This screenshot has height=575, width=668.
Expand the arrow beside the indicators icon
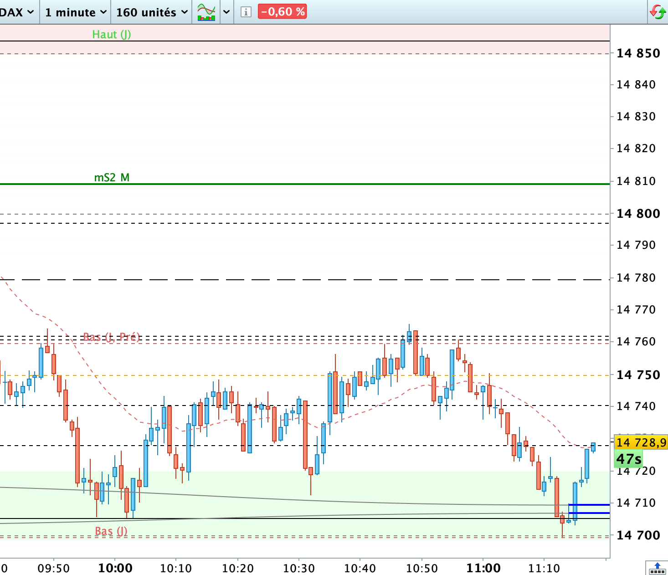[x=226, y=12]
